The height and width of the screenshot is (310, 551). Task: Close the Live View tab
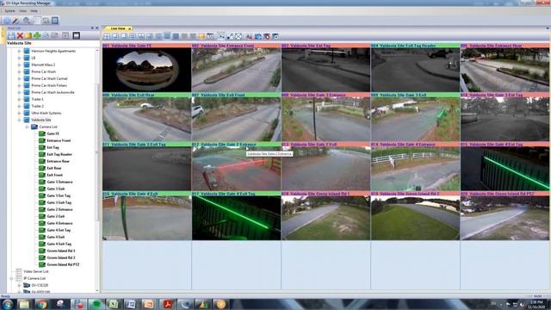(x=130, y=28)
